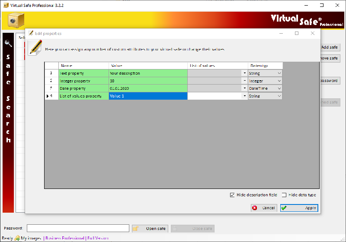Enable the Hide data type checkbox
Image resolution: width=346 pixels, height=242 pixels.
(x=284, y=195)
